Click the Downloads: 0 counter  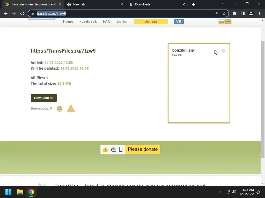(x=41, y=109)
